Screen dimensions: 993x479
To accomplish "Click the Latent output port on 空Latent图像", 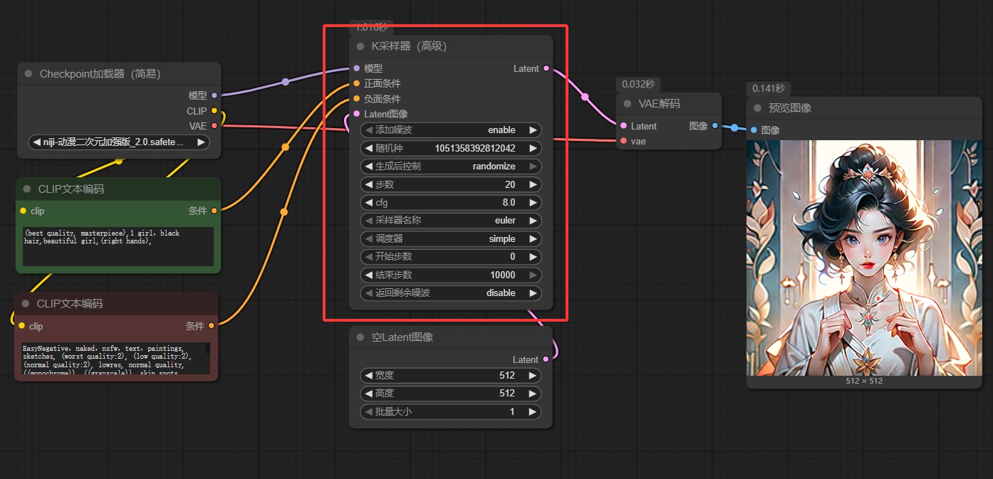I will (546, 359).
